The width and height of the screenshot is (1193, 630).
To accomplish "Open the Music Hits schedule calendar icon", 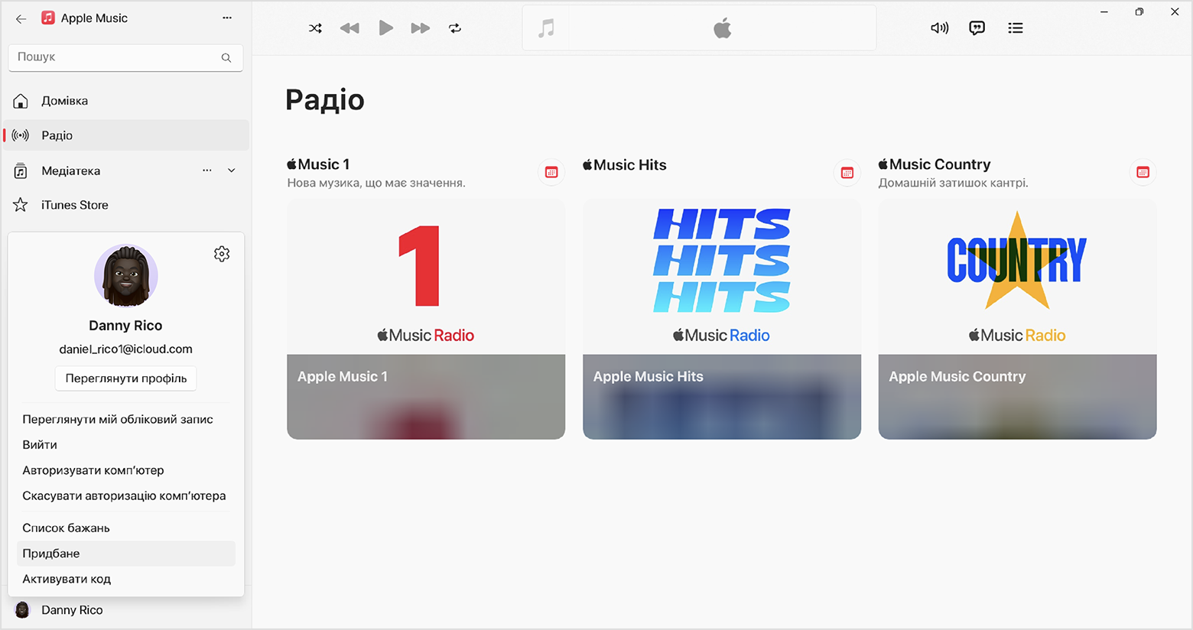I will [x=847, y=172].
